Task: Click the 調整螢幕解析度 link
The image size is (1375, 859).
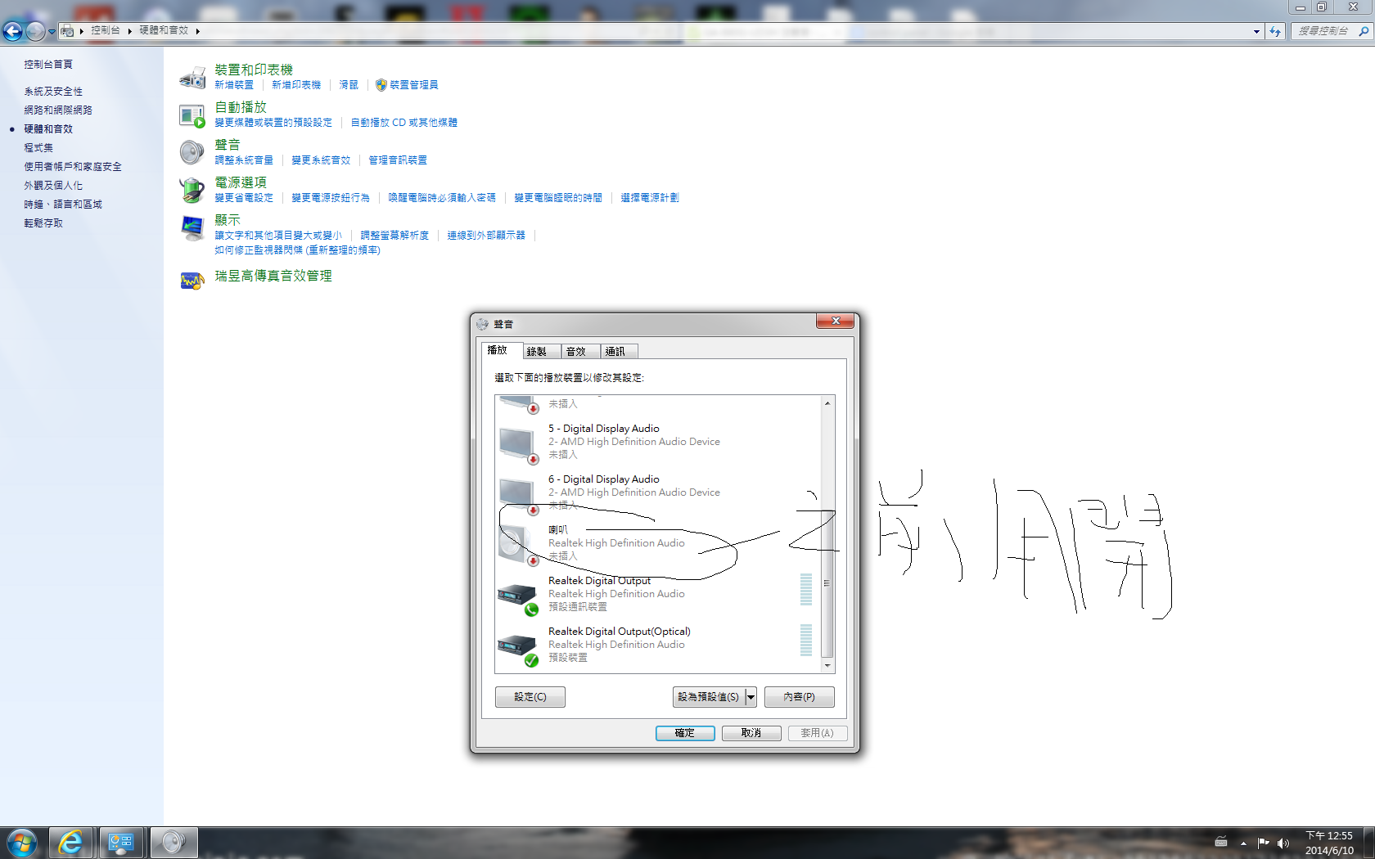Action: [x=394, y=236]
